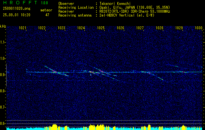
Task: Click the 1024 time axis label
Action: click(81, 28)
